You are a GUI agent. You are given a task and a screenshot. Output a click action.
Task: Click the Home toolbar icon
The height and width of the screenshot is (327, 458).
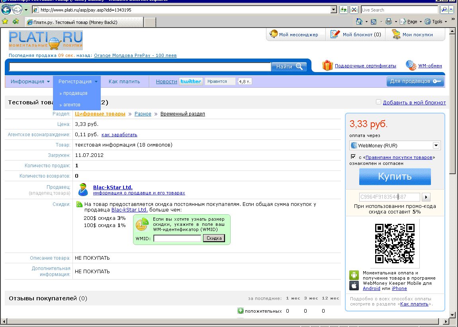tap(359, 22)
